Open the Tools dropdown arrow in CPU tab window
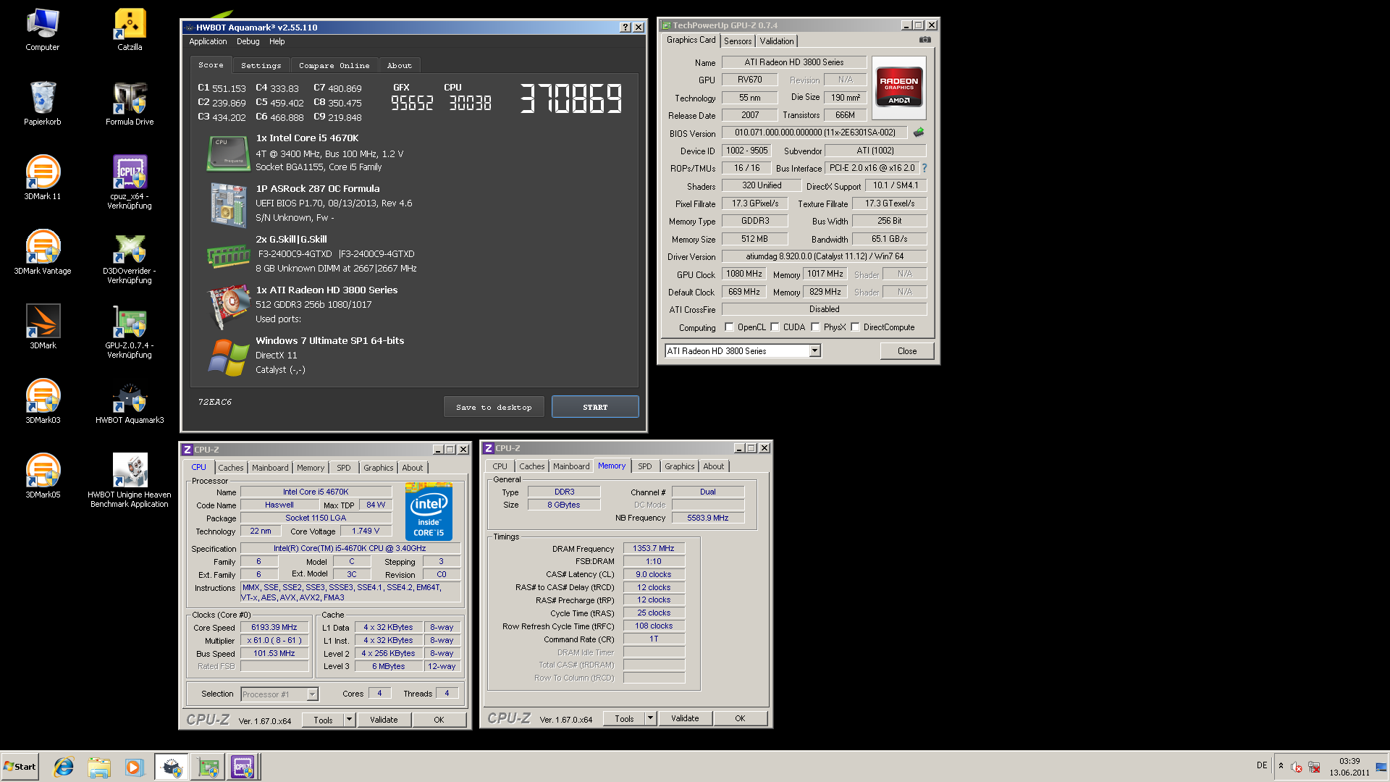Image resolution: width=1390 pixels, height=782 pixels. click(349, 720)
